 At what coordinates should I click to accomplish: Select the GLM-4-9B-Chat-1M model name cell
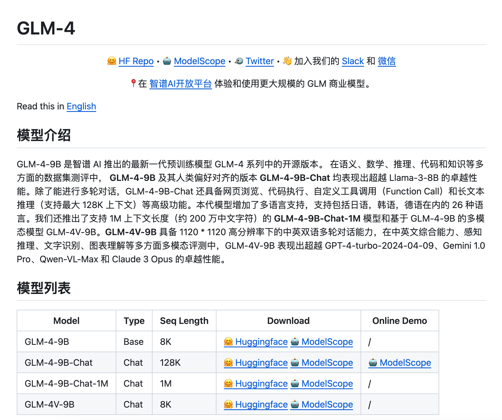[x=66, y=384]
